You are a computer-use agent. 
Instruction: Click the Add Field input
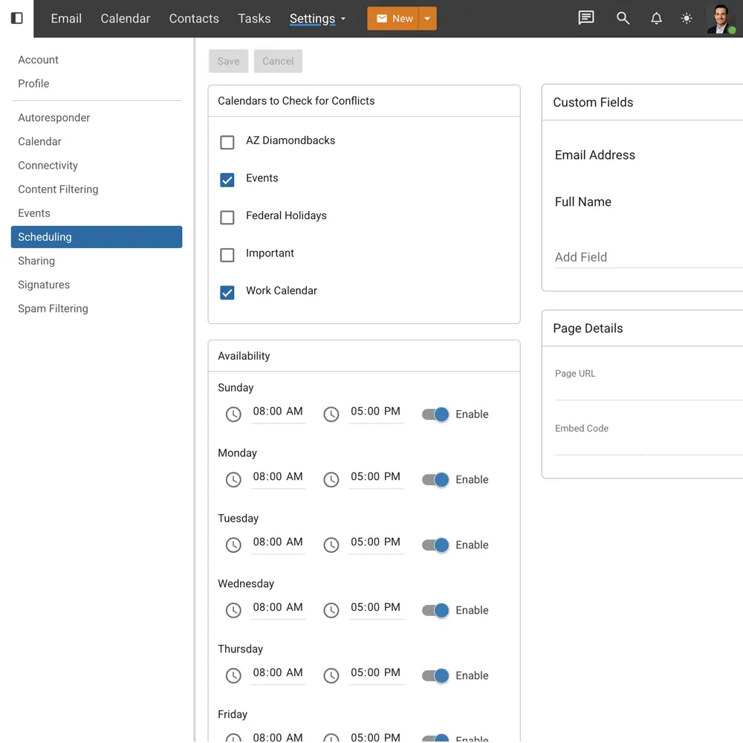coord(648,257)
